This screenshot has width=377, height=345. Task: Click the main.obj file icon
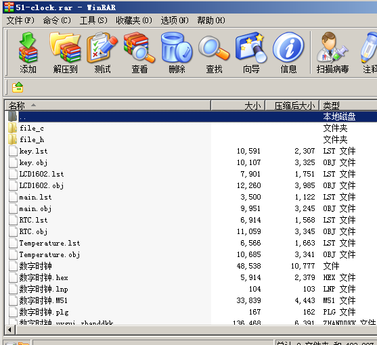tap(13, 208)
